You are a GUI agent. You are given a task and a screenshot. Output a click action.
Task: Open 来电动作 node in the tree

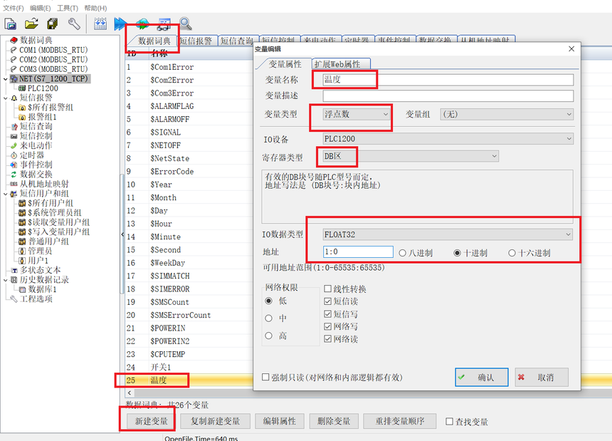[x=36, y=145]
